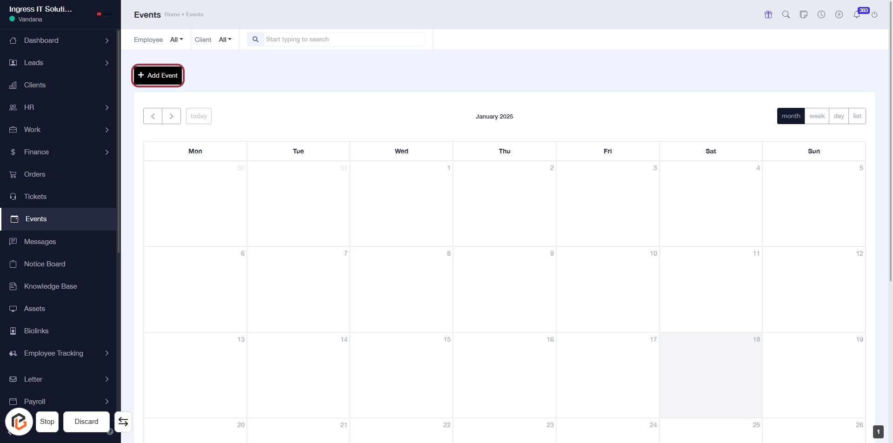Click the plus circle quick-add icon
Screen dimensions: 893x443
(839, 14)
